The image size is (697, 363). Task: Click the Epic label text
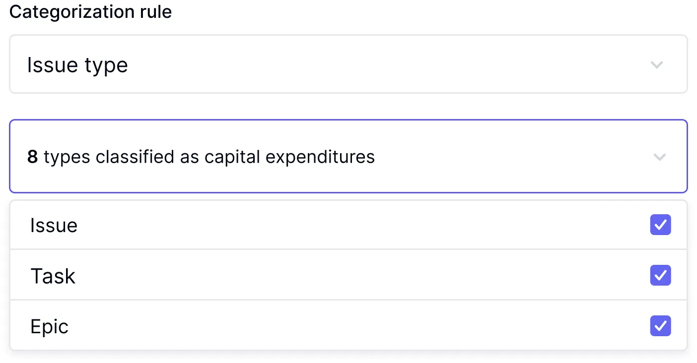point(49,326)
